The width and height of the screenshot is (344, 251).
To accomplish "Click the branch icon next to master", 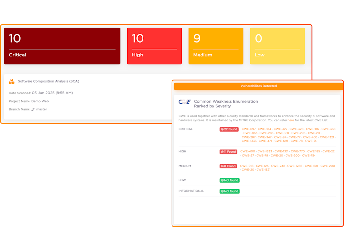I will tap(33, 109).
